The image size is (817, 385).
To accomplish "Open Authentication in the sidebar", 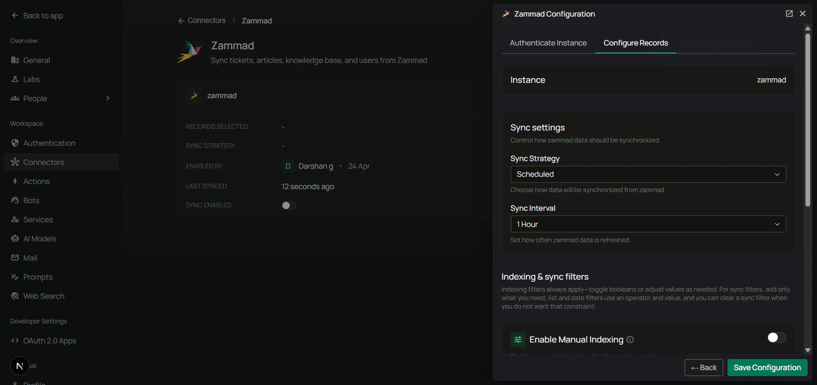I will 61,143.
